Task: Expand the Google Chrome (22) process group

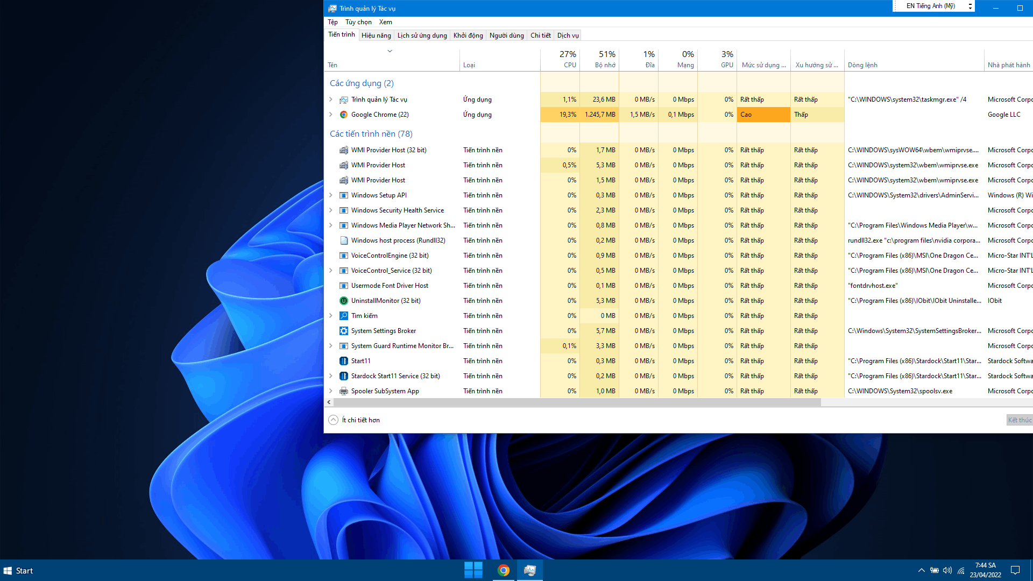Action: [331, 115]
